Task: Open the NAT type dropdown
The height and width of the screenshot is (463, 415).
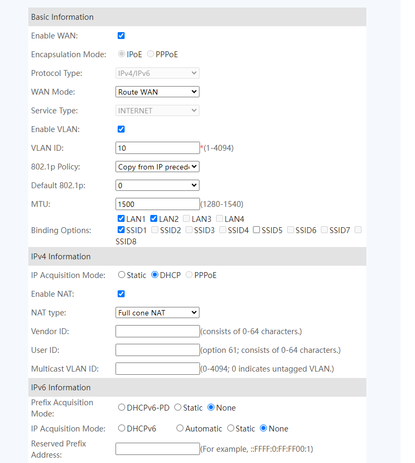Action: 157,313
